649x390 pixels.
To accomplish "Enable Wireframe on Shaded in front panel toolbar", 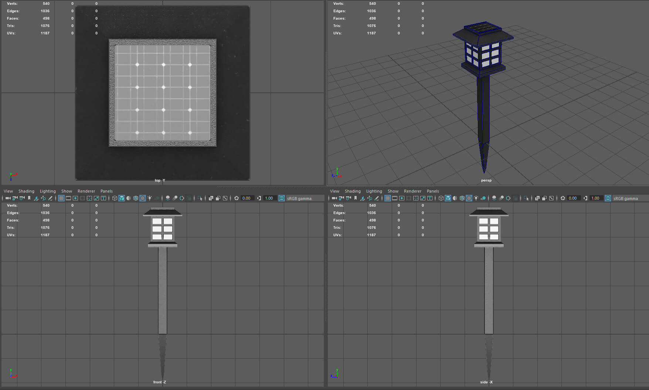I will pyautogui.click(x=136, y=198).
